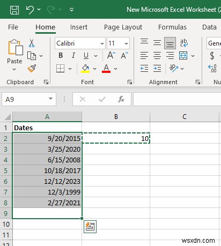Open Orientation options dropdown
This screenshot has width=221, height=246.
tap(182, 69)
